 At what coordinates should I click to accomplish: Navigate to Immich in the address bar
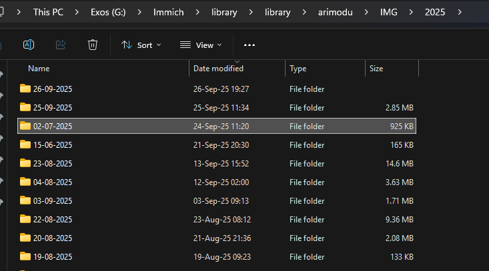(168, 12)
